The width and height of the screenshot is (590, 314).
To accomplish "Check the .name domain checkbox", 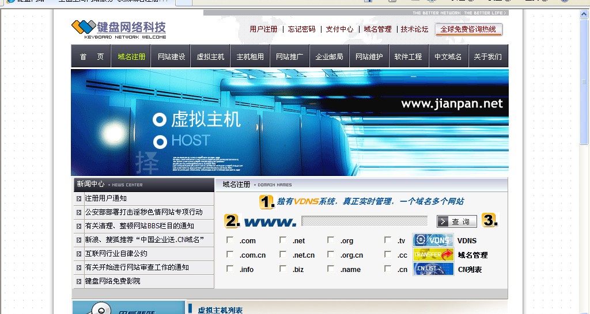I will click(331, 269).
